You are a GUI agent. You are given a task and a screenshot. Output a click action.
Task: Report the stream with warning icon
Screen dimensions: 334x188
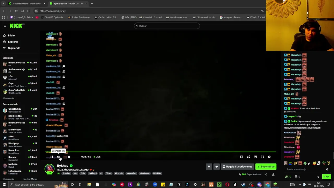coord(273,174)
